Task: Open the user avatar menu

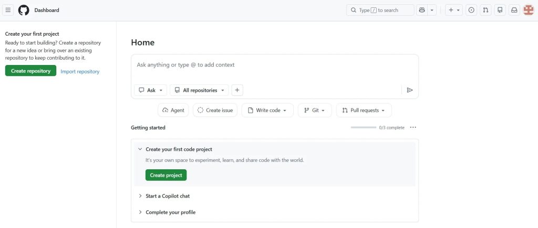Action: [529, 10]
